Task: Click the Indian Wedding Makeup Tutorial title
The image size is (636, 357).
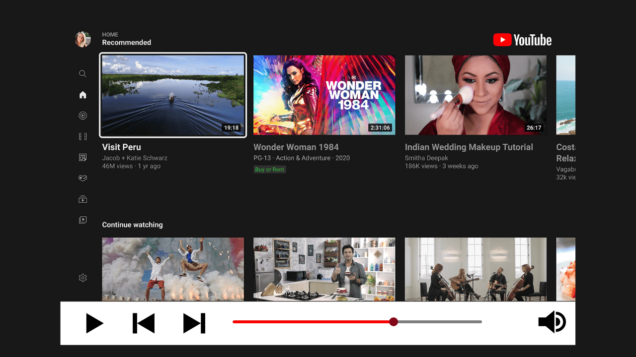Action: [469, 147]
